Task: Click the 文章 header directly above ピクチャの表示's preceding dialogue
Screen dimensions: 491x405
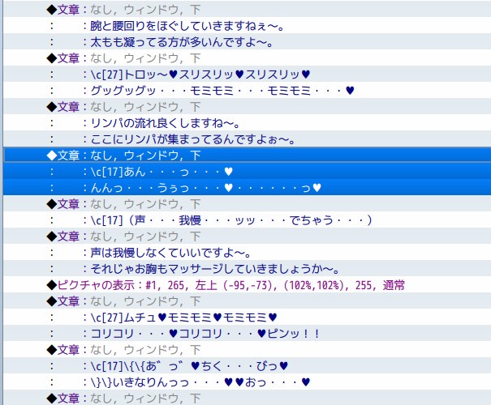Action: pyautogui.click(x=122, y=236)
